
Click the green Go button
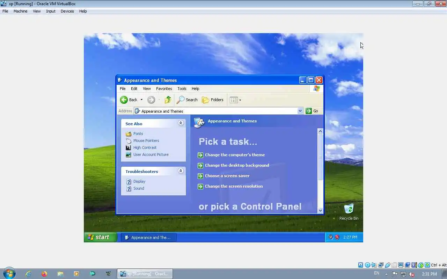click(x=312, y=111)
